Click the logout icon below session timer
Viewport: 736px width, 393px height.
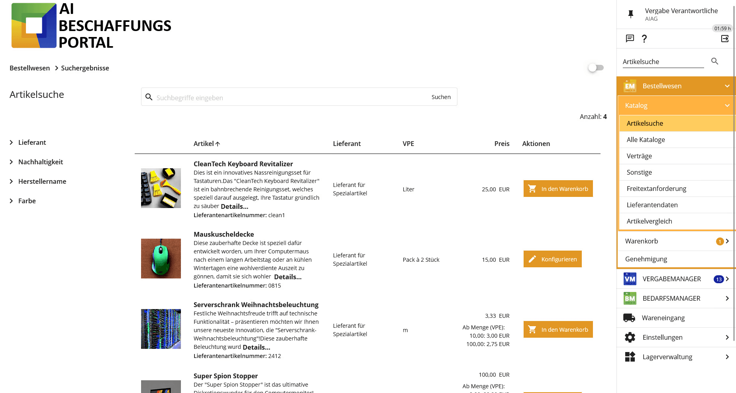(725, 39)
